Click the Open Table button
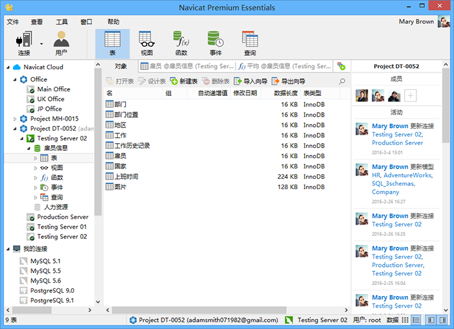The height and width of the screenshot is (329, 454). [120, 81]
